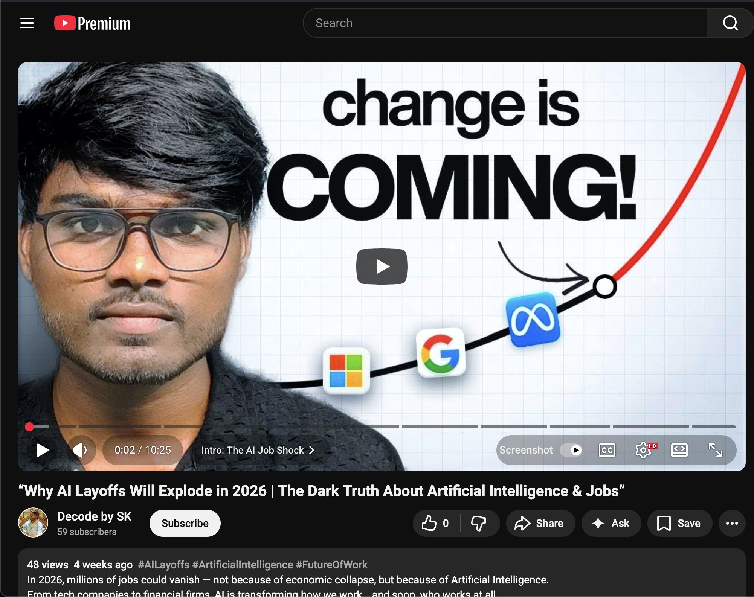Open the more actions menu

click(731, 523)
